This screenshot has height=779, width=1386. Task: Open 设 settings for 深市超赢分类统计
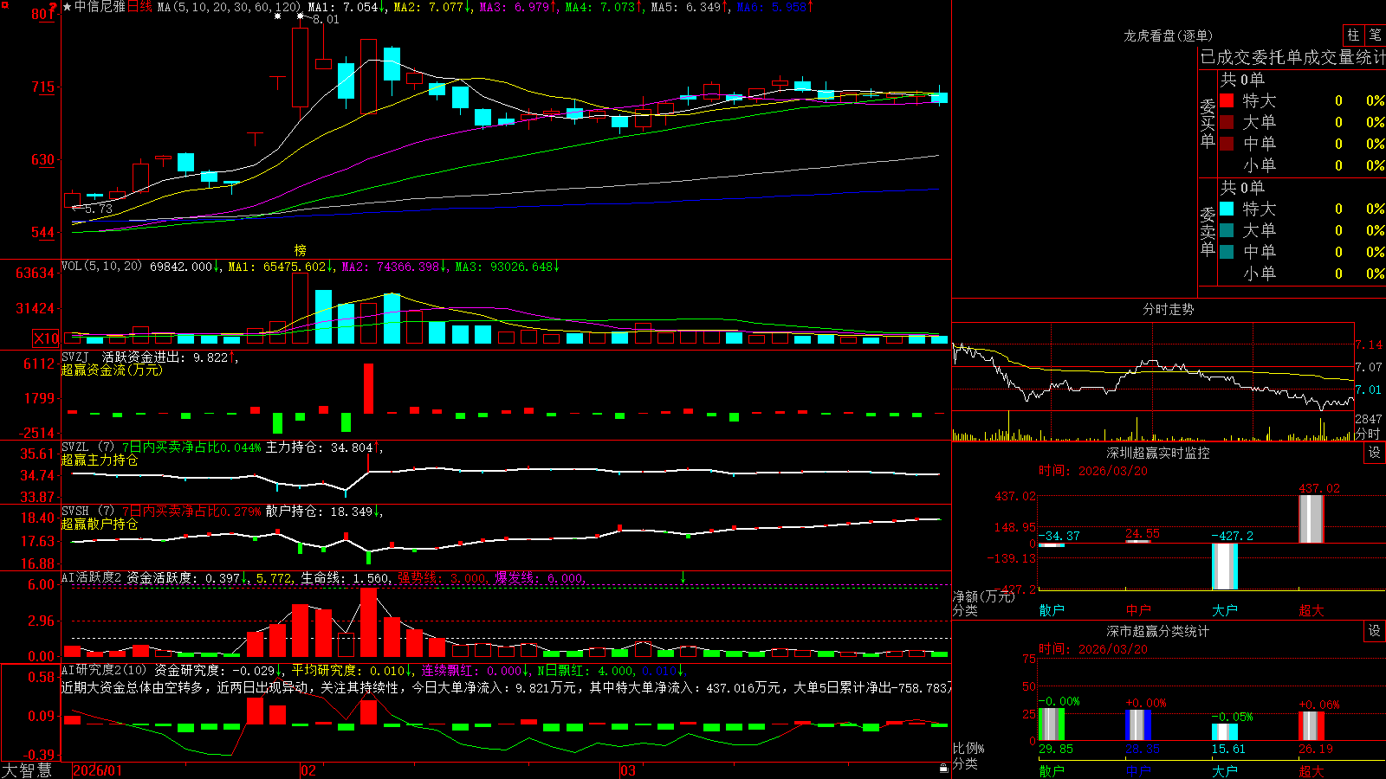tap(1375, 631)
